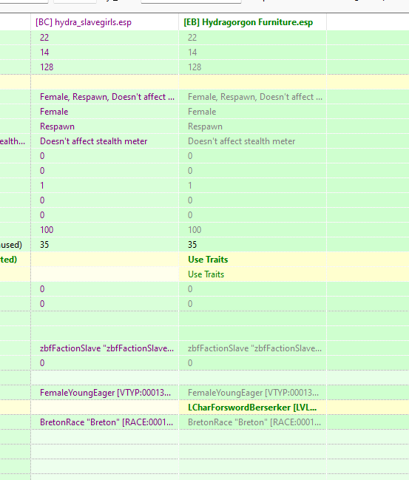Screen dimensions: 409x480
Task: Click value 35 in hydra_slavegirls.esp column
Action: coord(44,245)
